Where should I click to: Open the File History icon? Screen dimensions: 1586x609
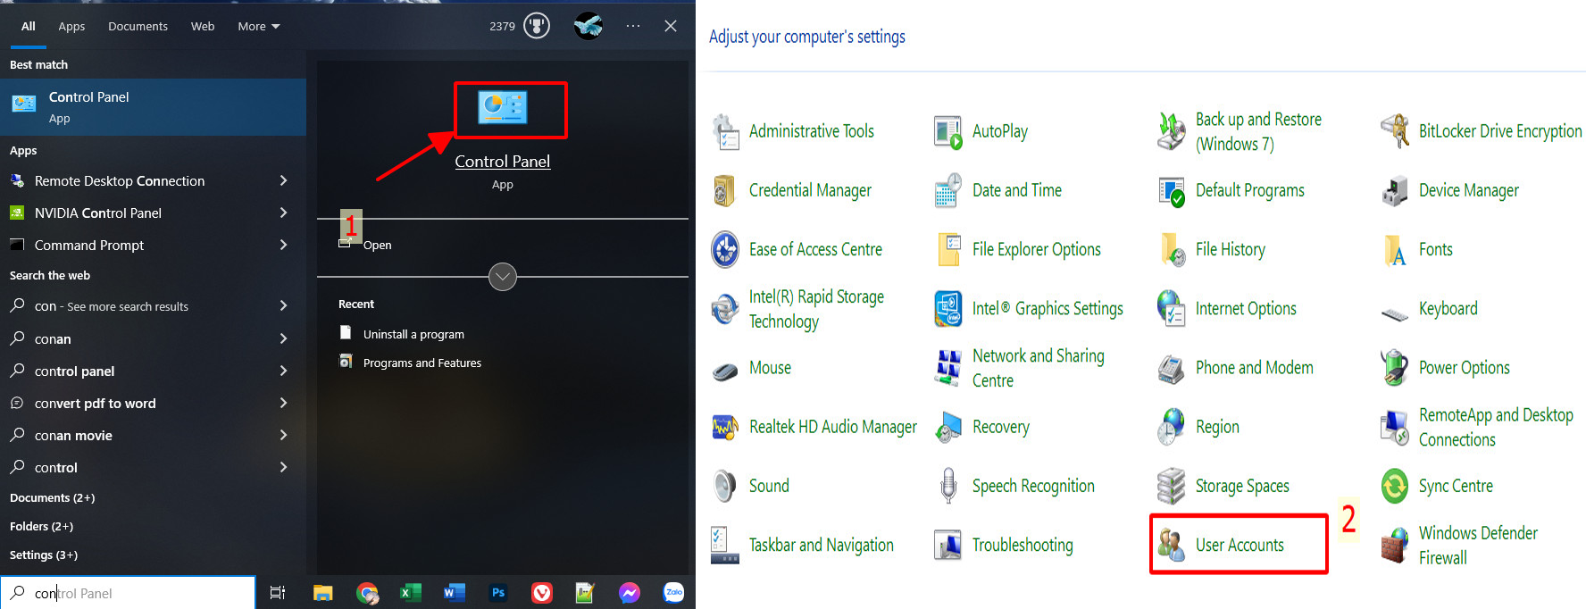point(1172,249)
